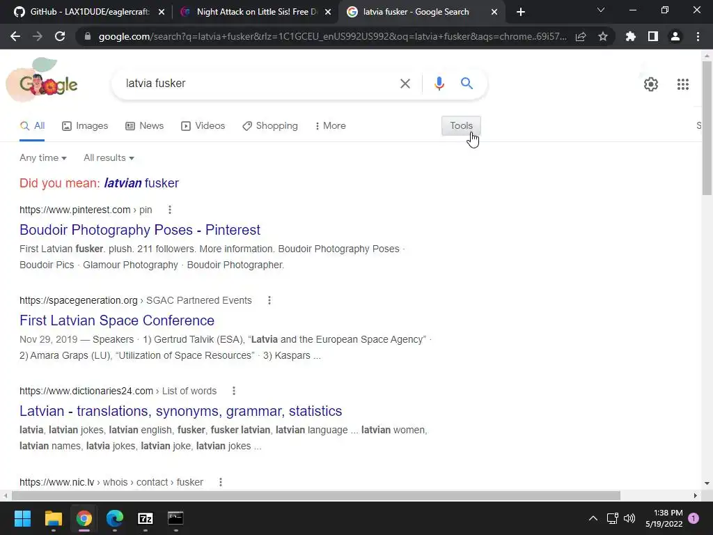
Task: Open Boudoir Photography Poses - Pinterest result
Action: click(140, 230)
